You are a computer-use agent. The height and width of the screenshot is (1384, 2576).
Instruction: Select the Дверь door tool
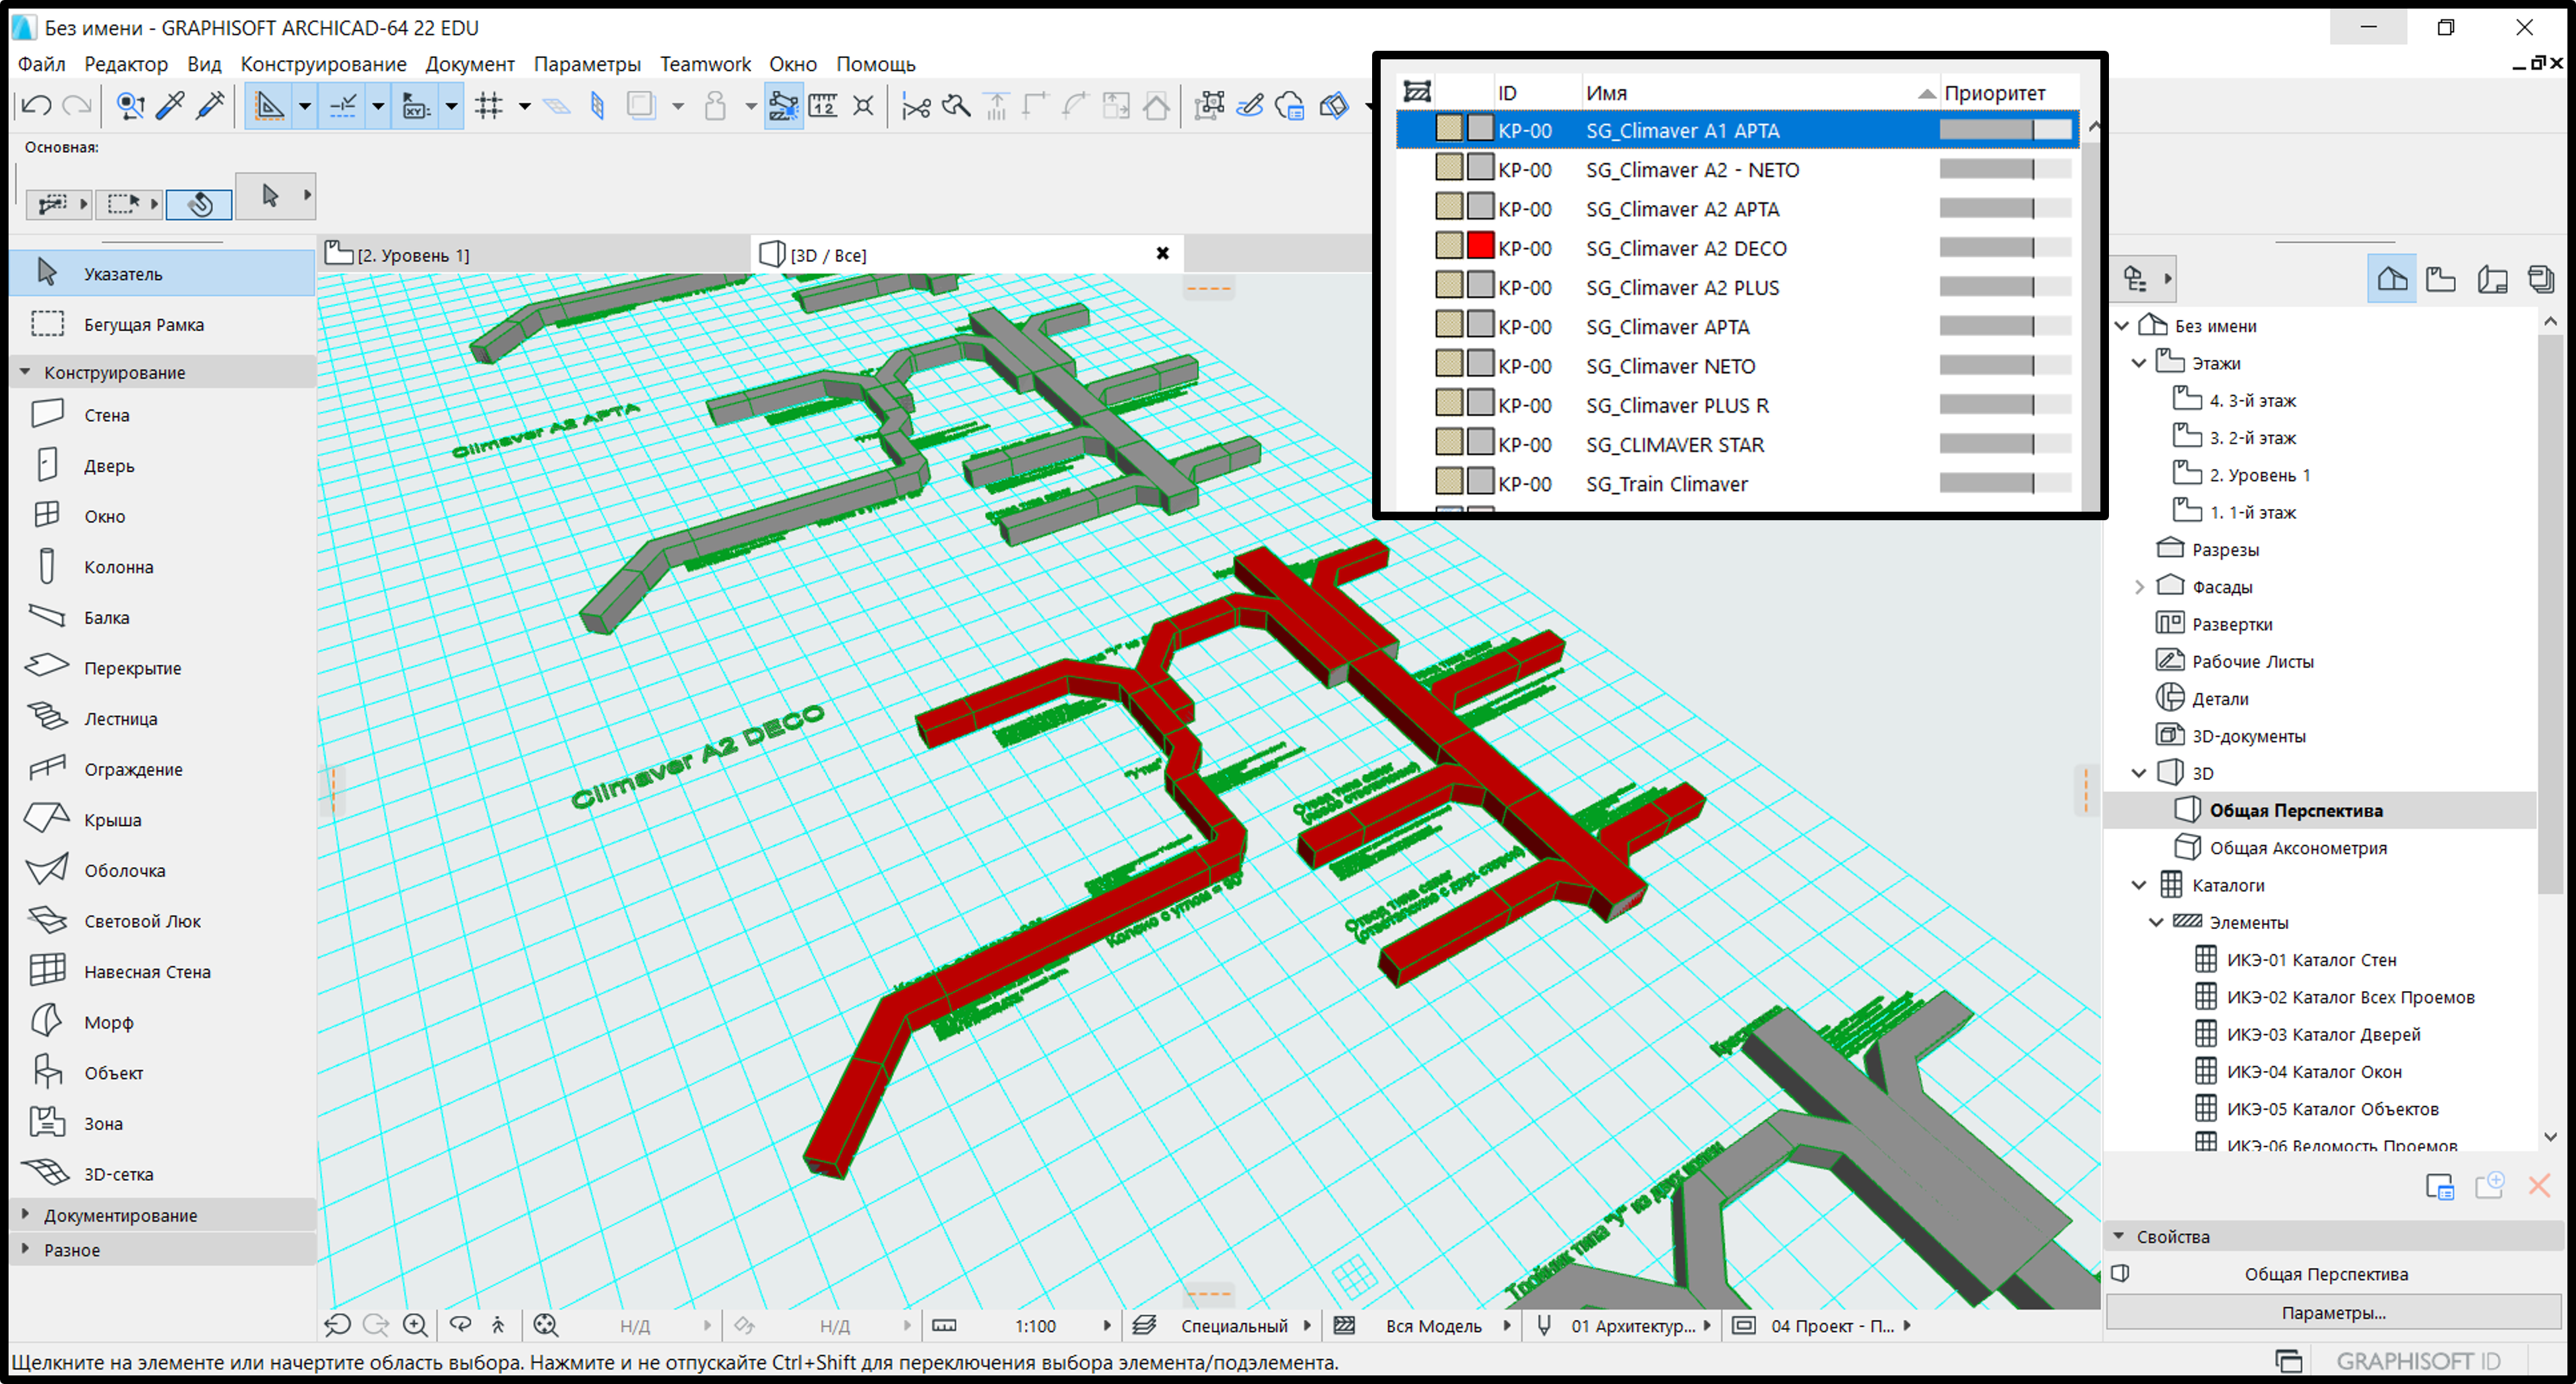point(162,466)
